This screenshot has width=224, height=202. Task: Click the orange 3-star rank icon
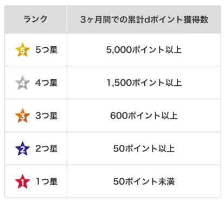(x=22, y=116)
